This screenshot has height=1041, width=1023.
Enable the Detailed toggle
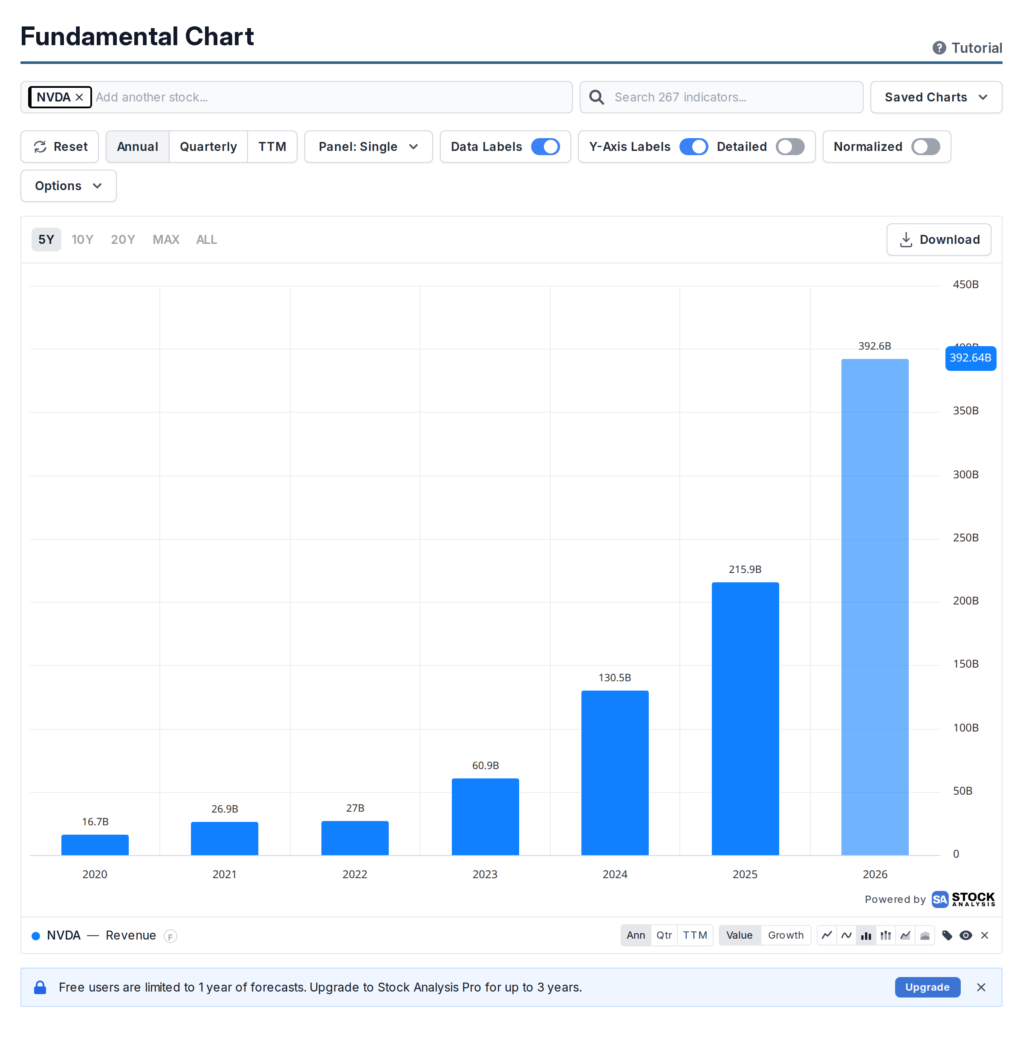(790, 147)
